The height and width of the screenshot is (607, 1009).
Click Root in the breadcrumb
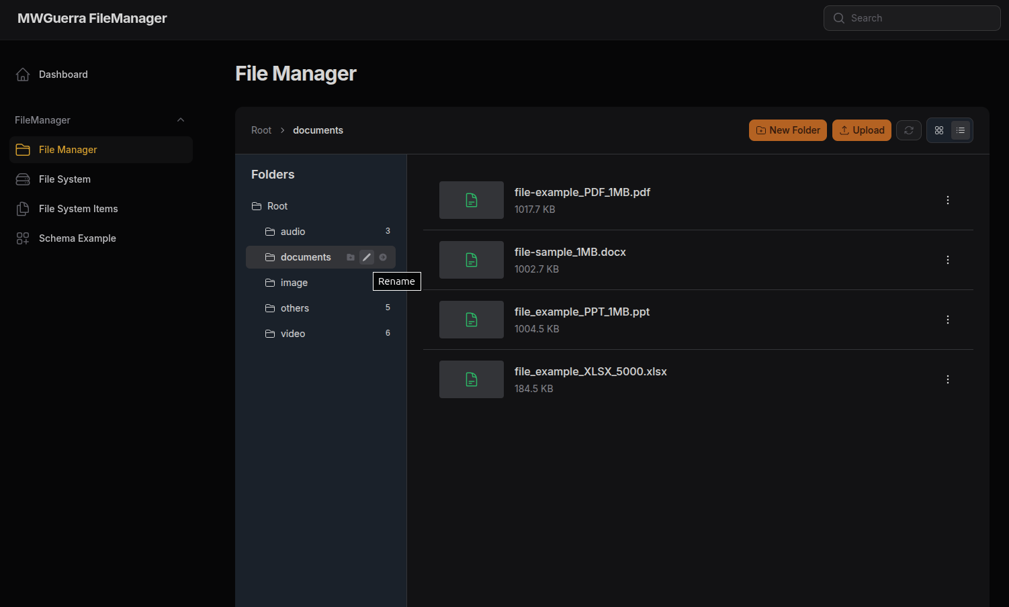tap(261, 130)
